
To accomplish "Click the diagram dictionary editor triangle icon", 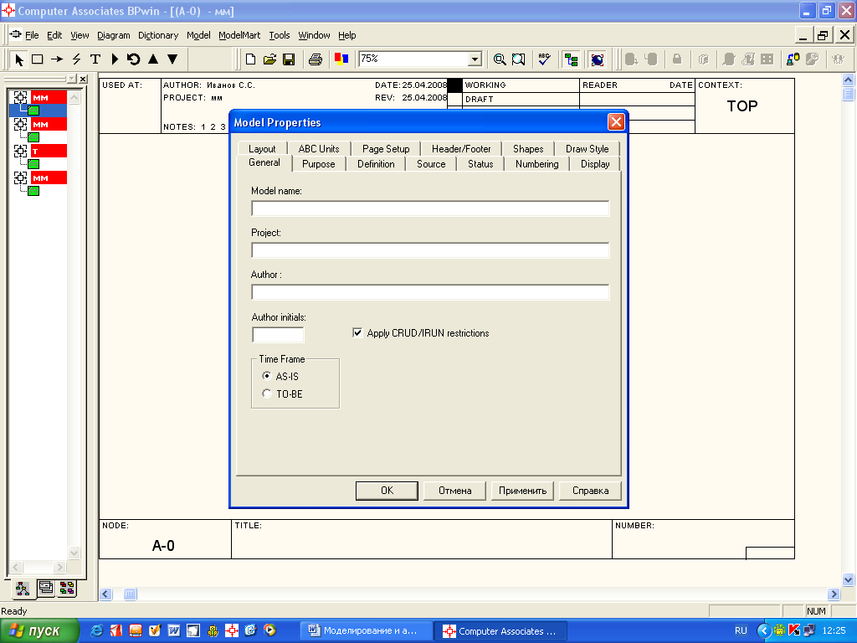I will click(115, 59).
